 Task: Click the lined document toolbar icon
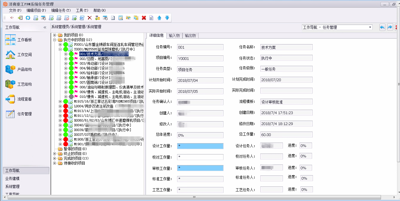(151, 18)
